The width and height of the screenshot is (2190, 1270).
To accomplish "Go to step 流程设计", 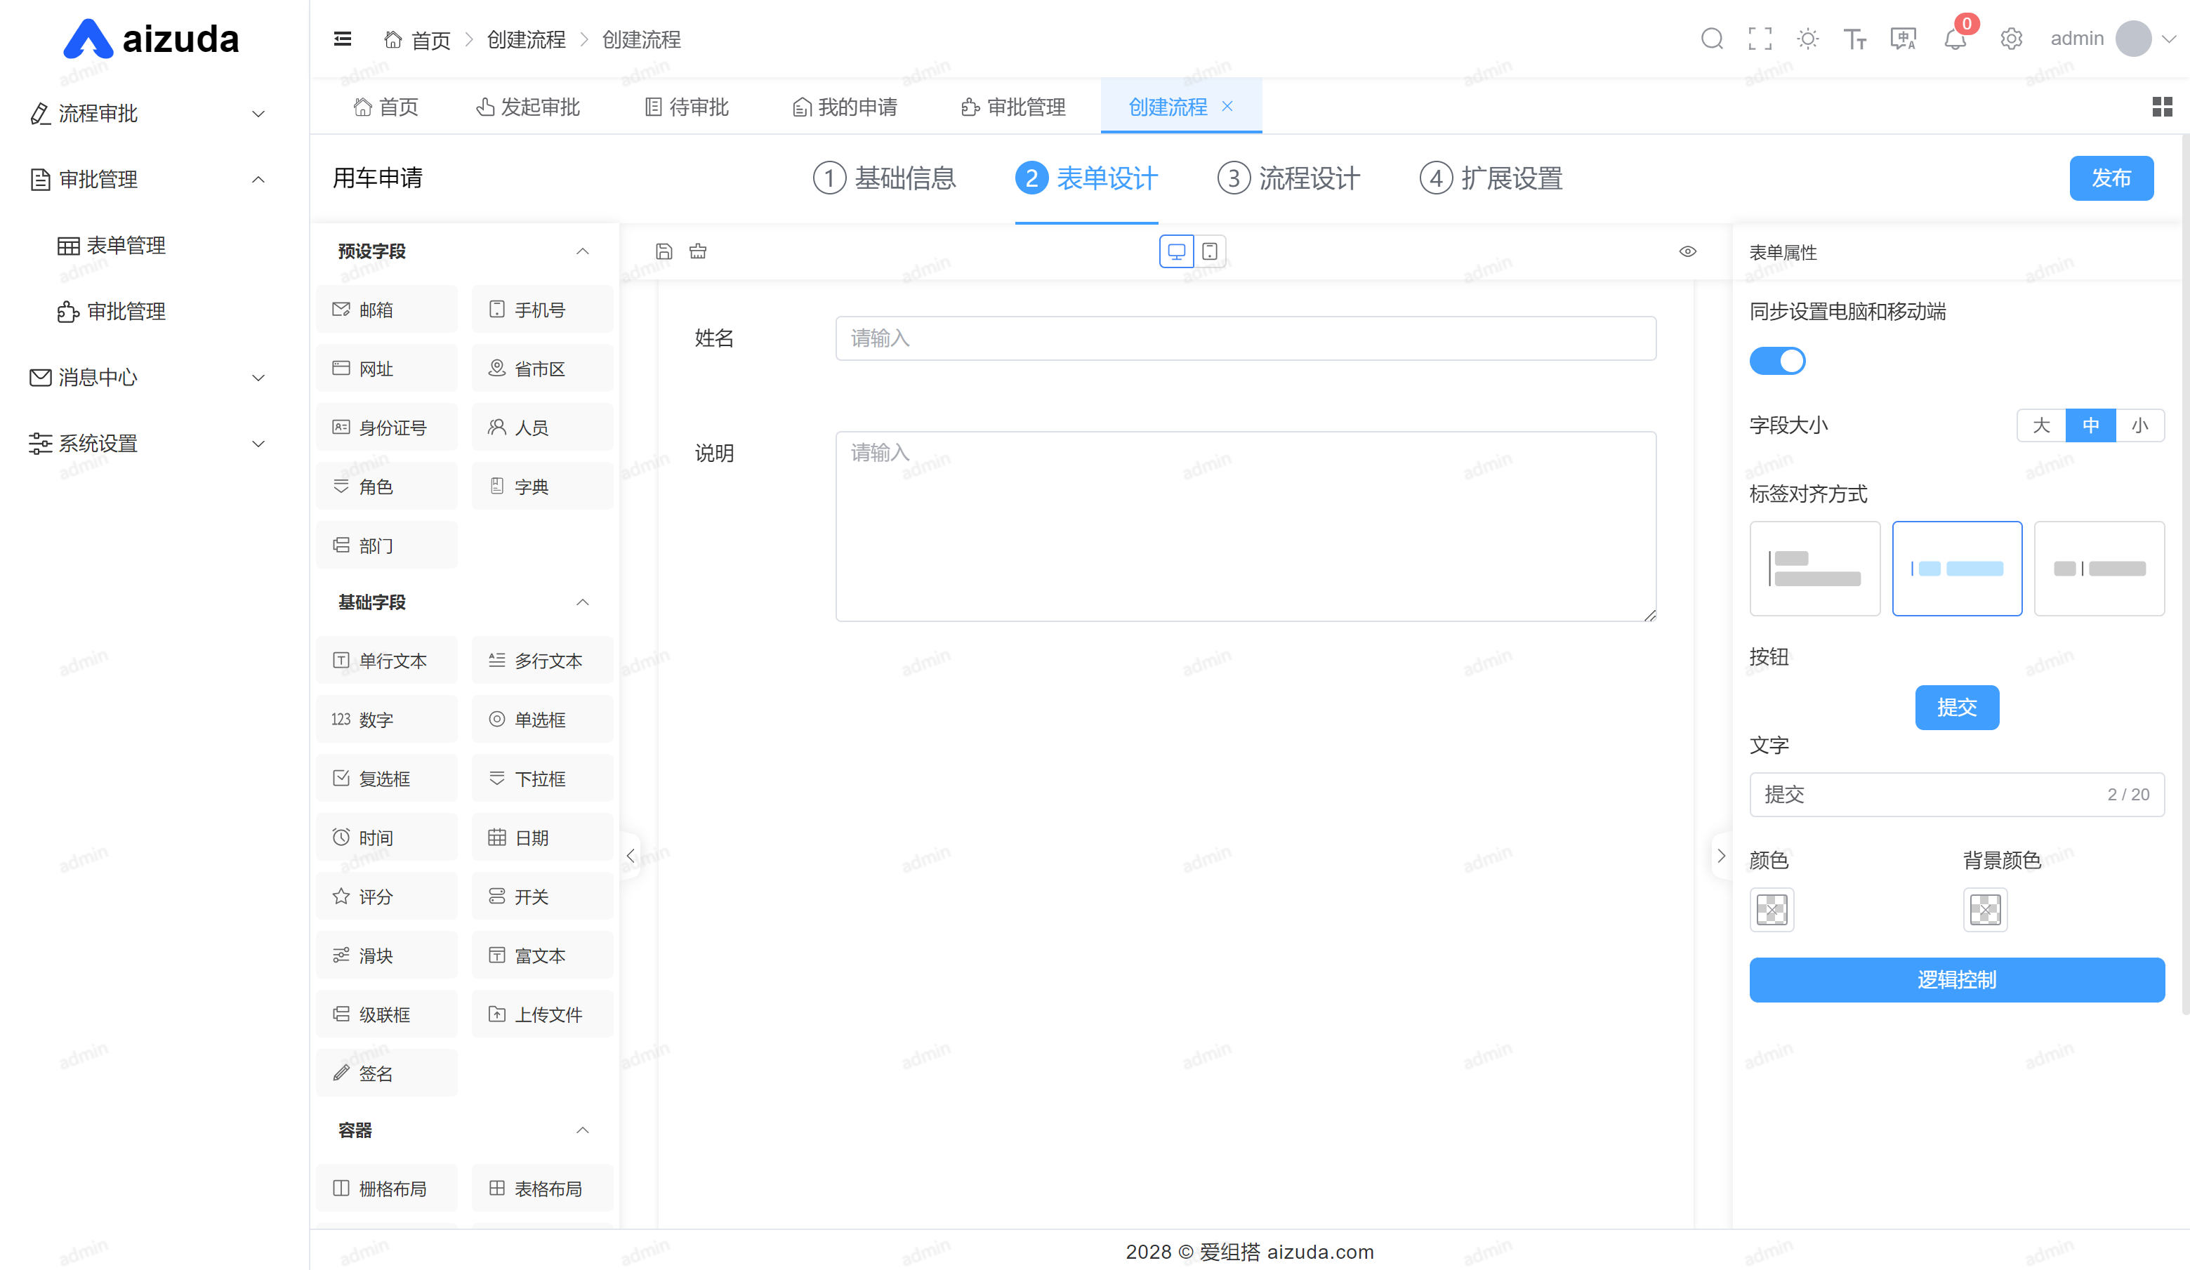I will (x=1289, y=178).
